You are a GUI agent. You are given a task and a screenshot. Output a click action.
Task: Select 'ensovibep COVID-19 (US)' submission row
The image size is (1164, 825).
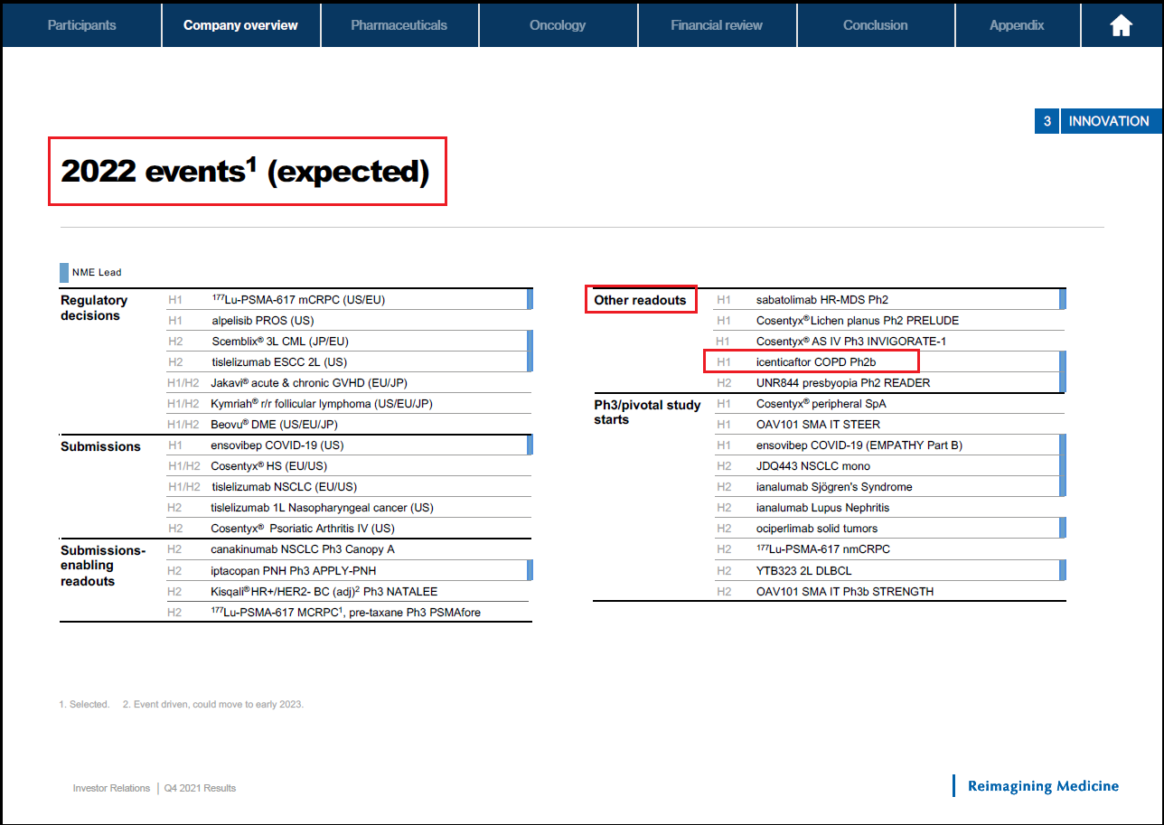point(349,445)
